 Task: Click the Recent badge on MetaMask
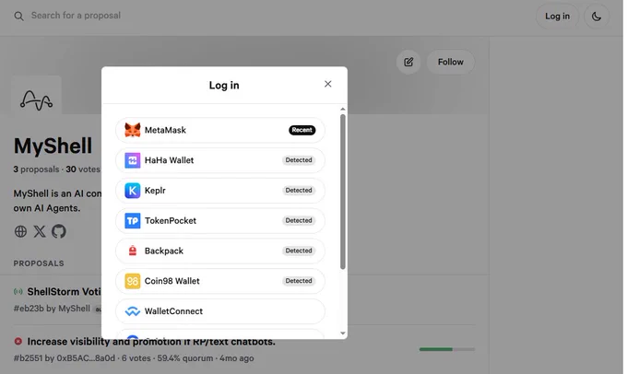(x=302, y=130)
